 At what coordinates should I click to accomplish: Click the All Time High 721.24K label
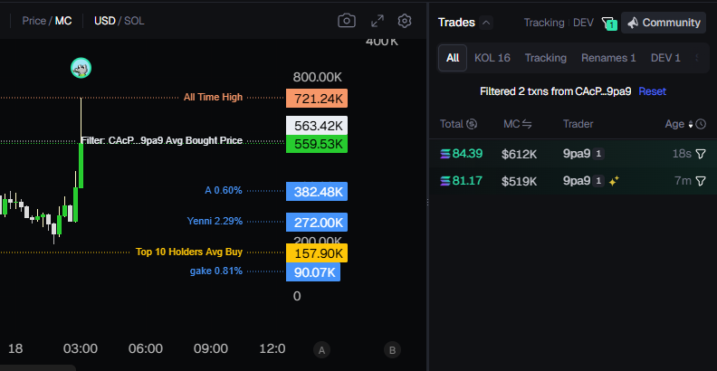pos(317,99)
